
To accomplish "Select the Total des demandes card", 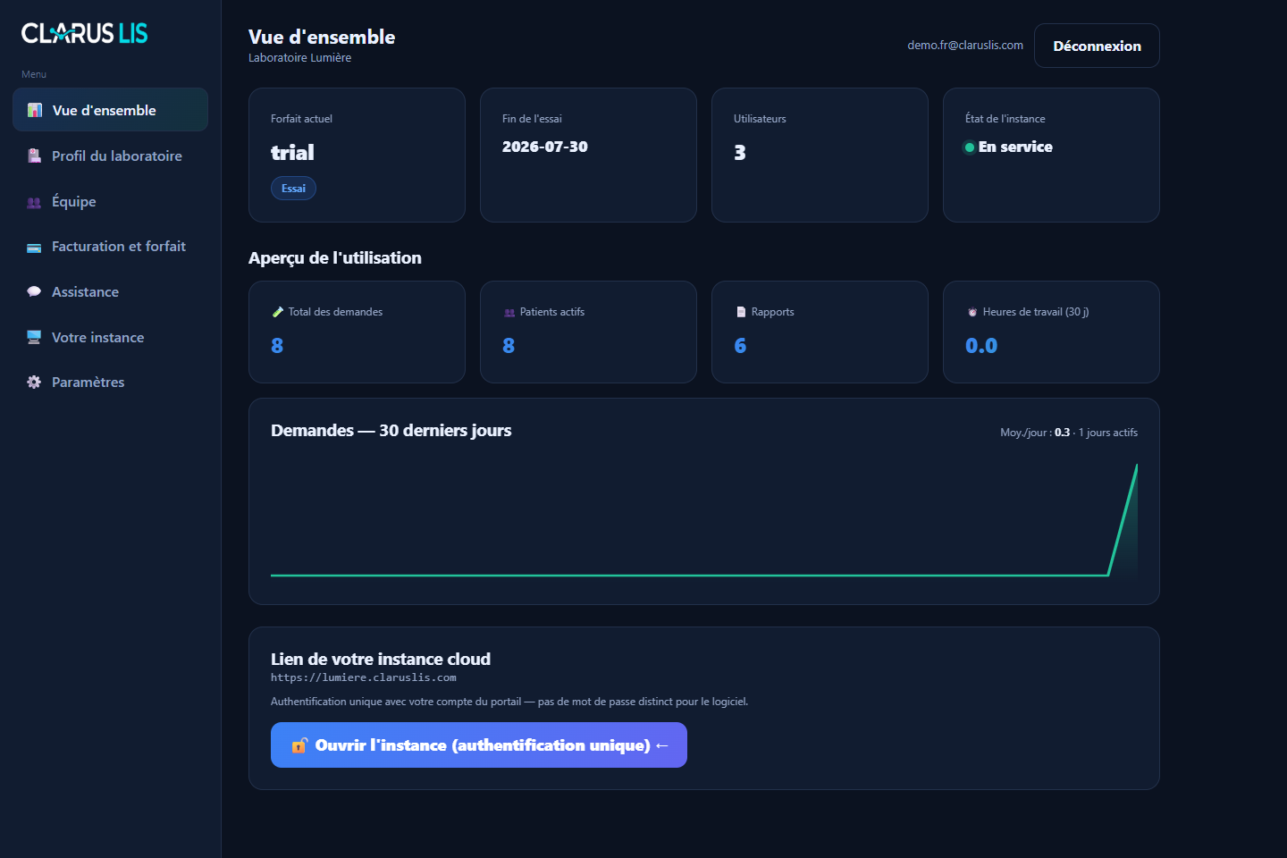I will pos(357,332).
